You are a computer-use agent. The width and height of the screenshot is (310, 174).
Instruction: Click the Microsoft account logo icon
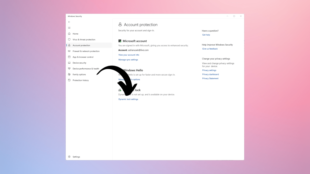pos(120,41)
